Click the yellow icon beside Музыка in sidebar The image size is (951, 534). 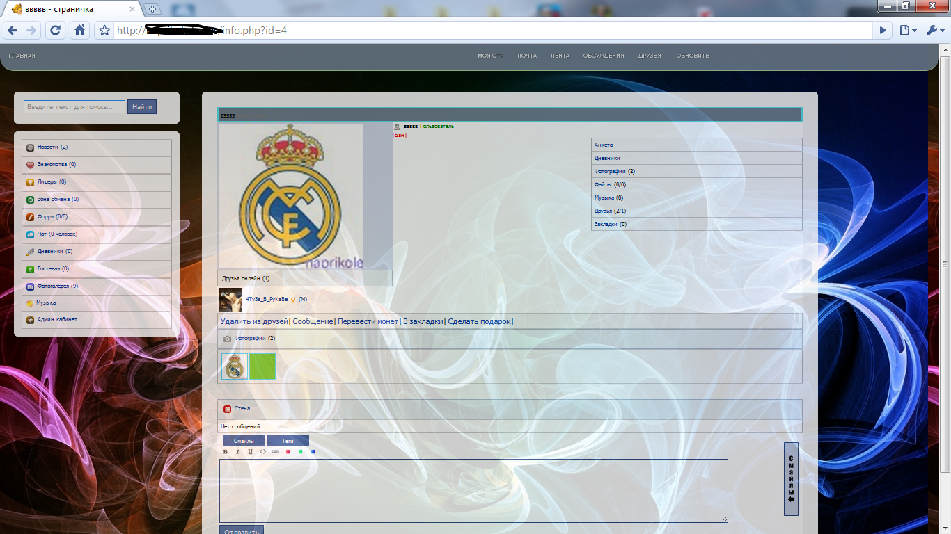click(x=29, y=303)
